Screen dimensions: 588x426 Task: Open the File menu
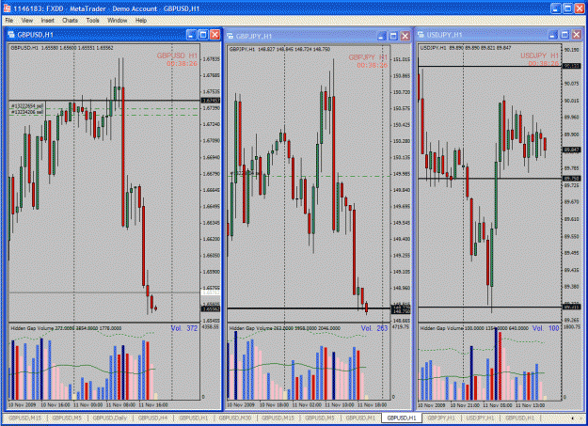pos(9,21)
